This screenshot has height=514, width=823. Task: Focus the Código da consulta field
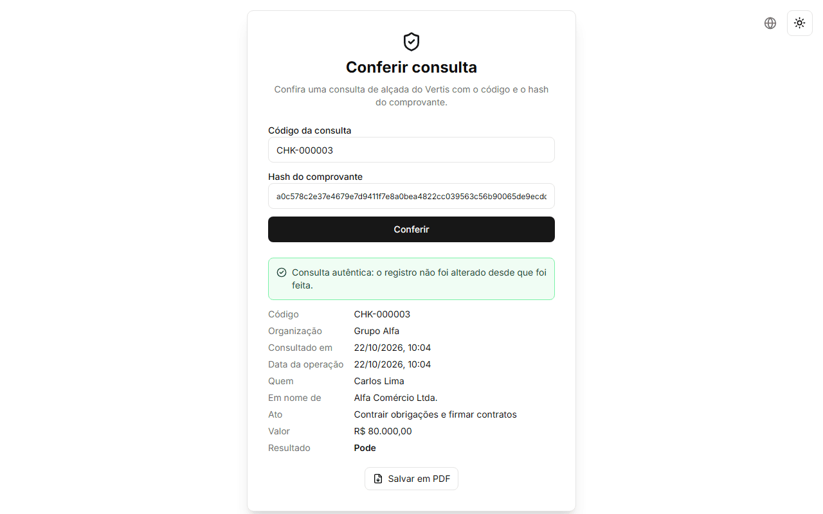click(x=411, y=150)
